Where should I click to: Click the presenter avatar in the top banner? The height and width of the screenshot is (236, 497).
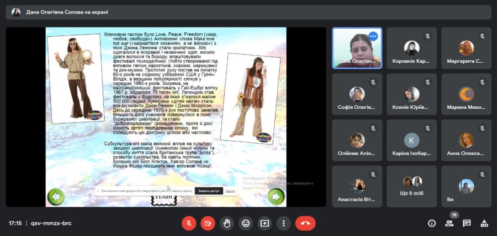point(16,12)
